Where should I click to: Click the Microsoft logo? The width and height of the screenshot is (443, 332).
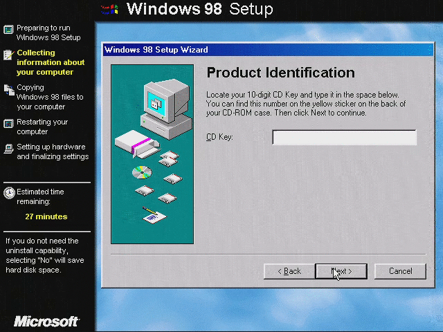(46, 321)
